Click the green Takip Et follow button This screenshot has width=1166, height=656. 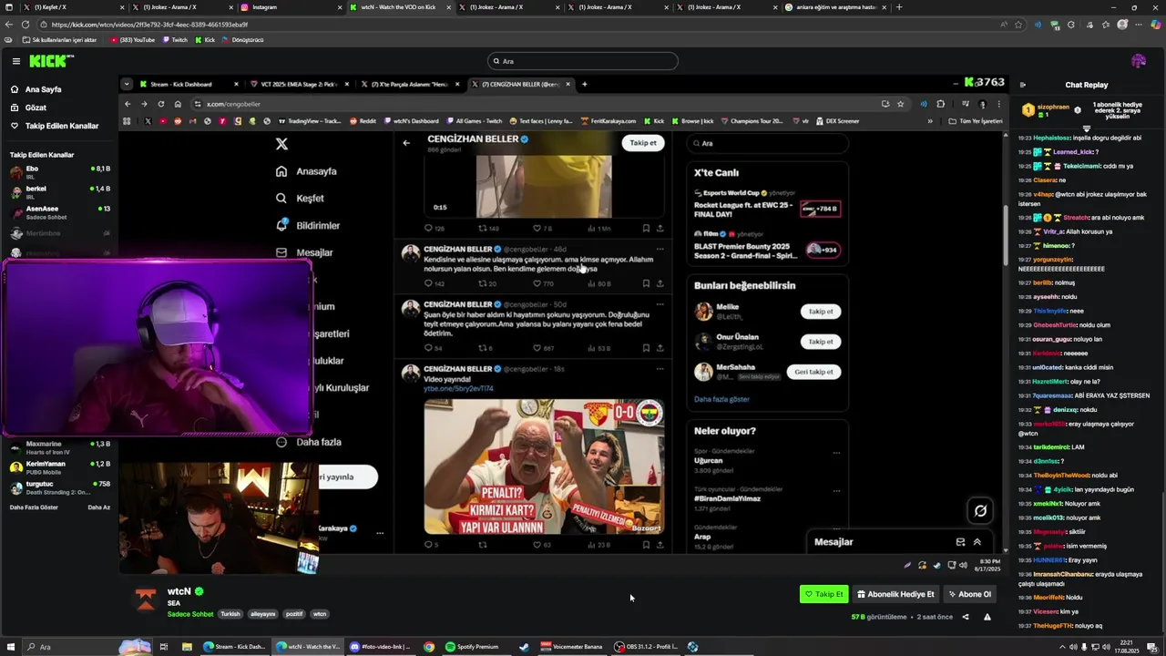823,594
